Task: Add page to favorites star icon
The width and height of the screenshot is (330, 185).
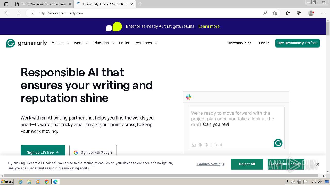Action: click(x=275, y=13)
